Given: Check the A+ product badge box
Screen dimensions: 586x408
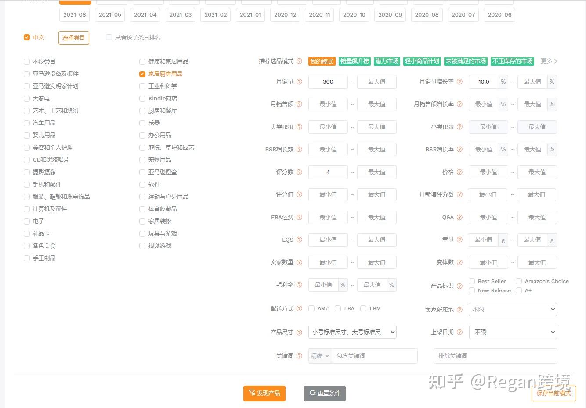Looking at the screenshot, I should pos(519,290).
